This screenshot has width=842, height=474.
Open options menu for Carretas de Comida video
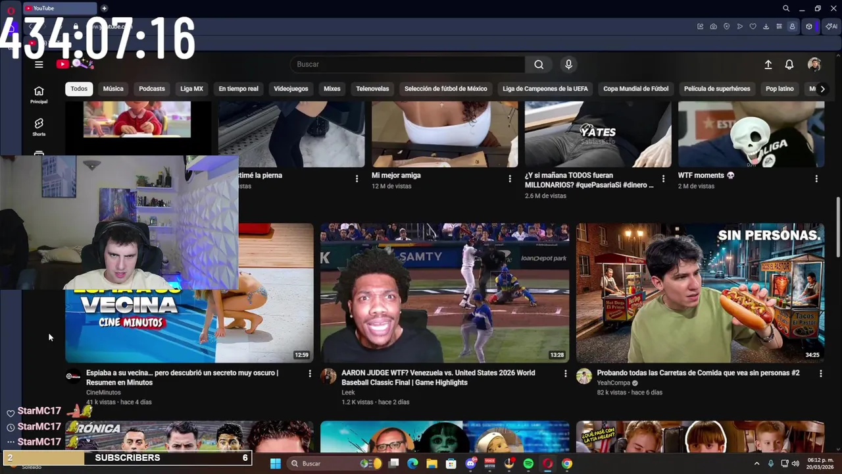point(820,373)
